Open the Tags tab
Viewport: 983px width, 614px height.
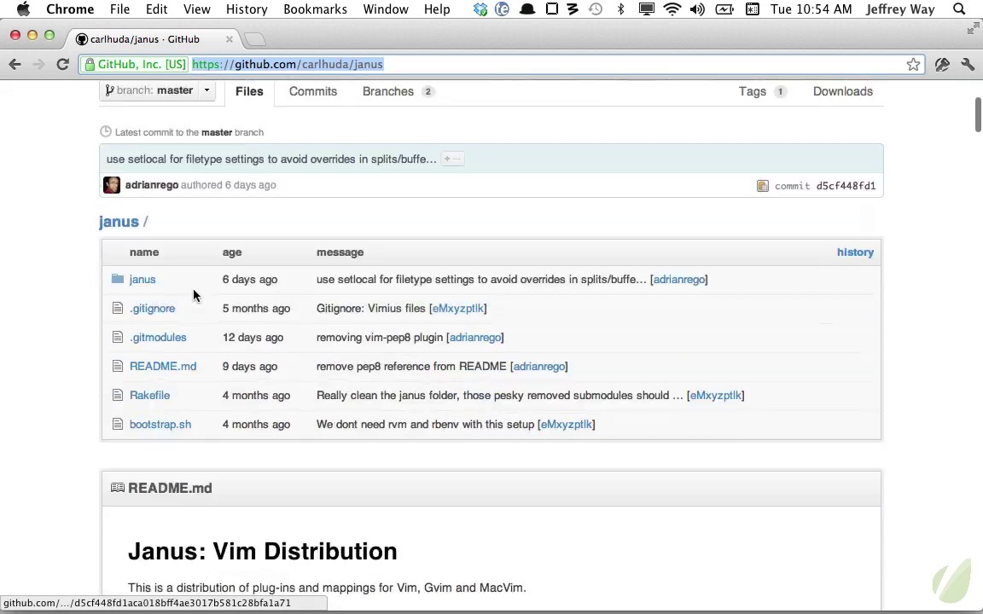point(762,91)
